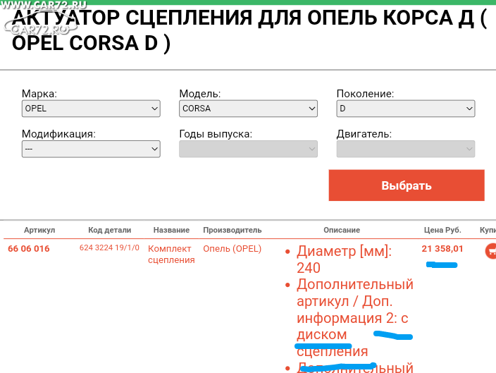Click the price 21 358,01
This screenshot has height=373, width=496.
tap(442, 249)
